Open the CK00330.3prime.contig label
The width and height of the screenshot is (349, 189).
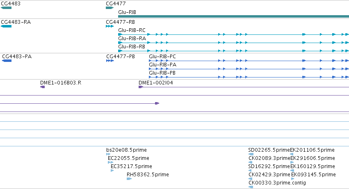click(x=277, y=183)
